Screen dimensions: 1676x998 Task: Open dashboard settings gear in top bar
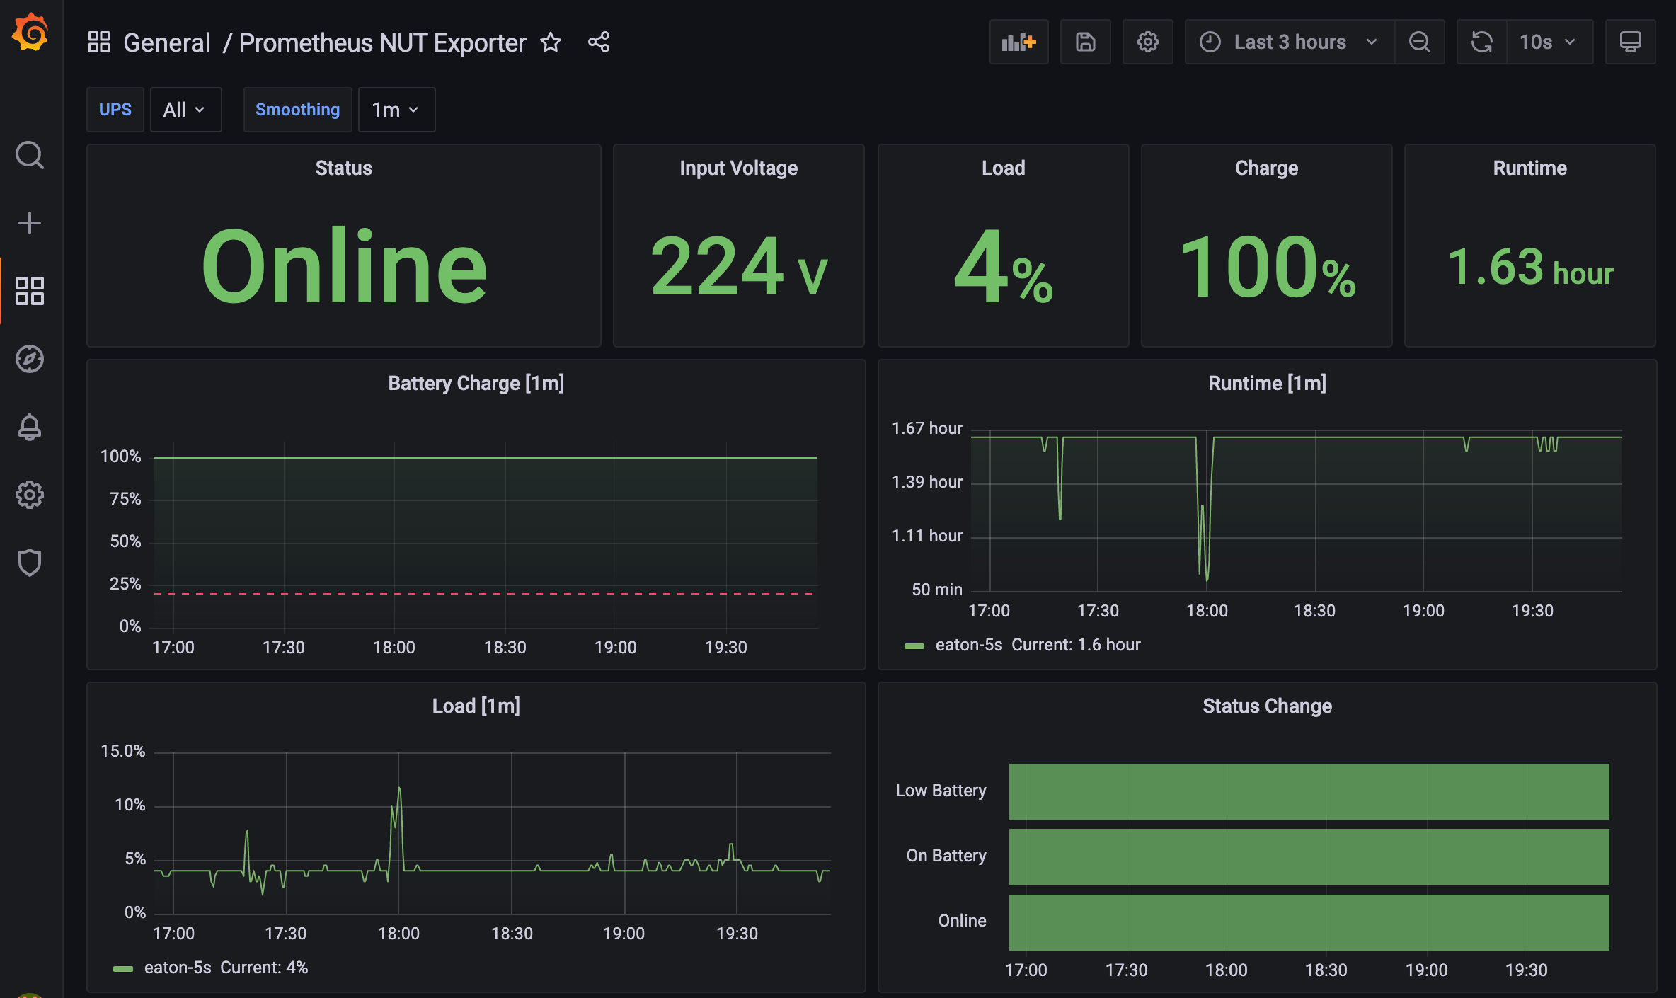point(1147,42)
